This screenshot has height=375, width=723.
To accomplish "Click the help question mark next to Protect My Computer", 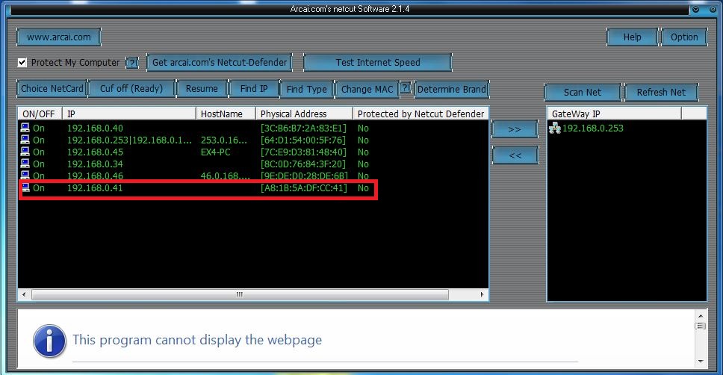I will 132,63.
